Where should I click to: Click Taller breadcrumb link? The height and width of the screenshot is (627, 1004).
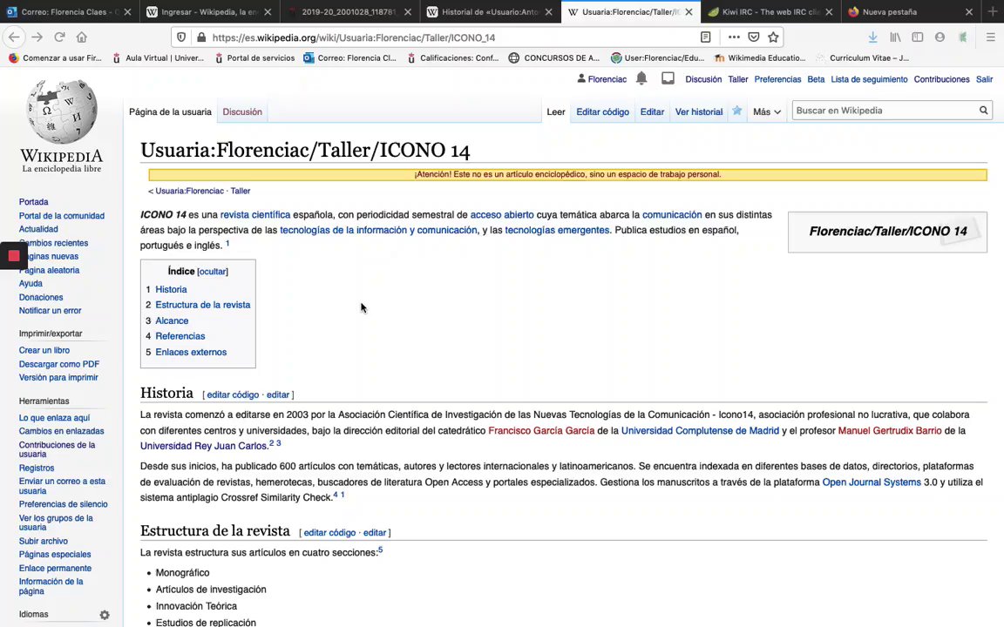pyautogui.click(x=241, y=191)
